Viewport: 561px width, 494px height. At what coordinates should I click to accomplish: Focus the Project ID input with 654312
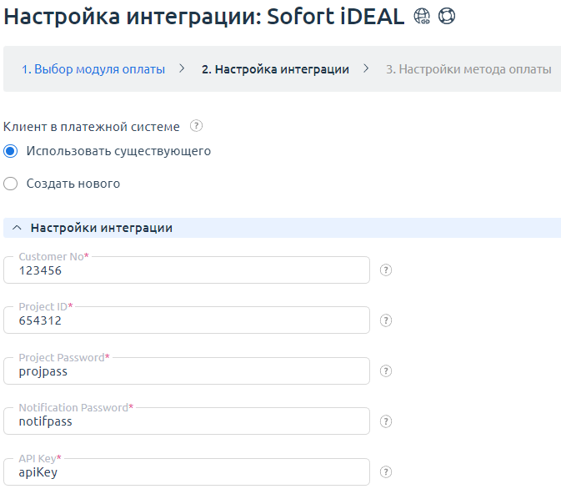(186, 320)
